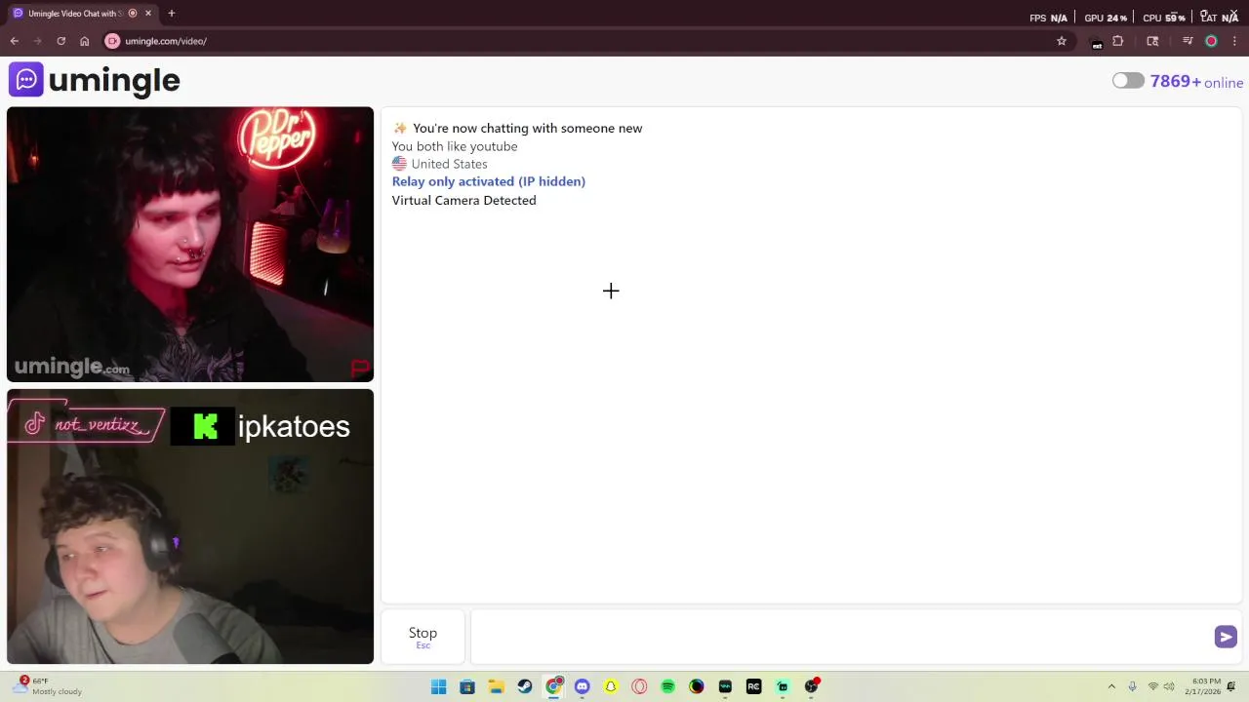Open the Windows Start menu
The image size is (1249, 702).
[x=439, y=686]
